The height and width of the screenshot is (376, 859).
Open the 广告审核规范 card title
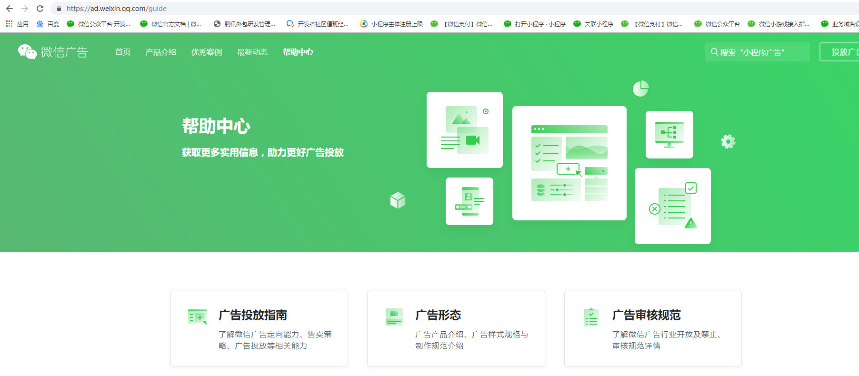pyautogui.click(x=647, y=315)
